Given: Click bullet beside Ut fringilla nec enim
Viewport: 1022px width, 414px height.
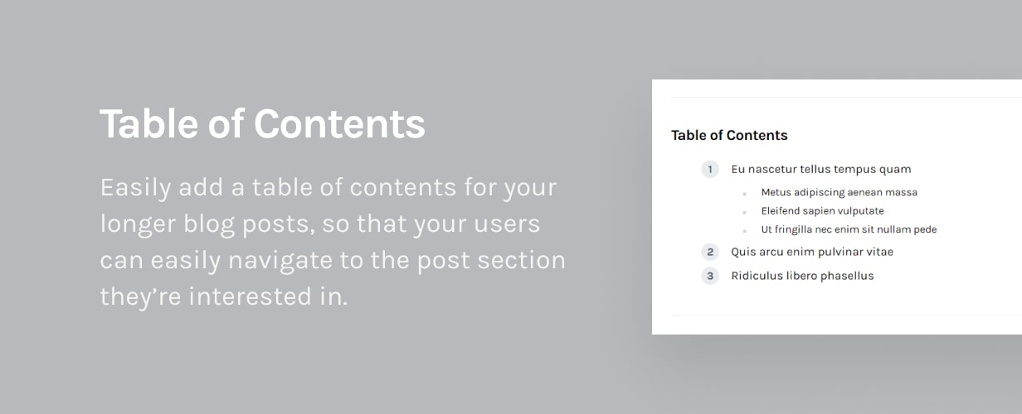Looking at the screenshot, I should (x=744, y=231).
